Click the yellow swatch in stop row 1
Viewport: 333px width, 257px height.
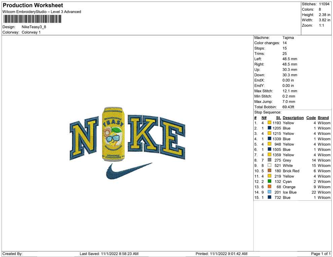[x=269, y=123]
